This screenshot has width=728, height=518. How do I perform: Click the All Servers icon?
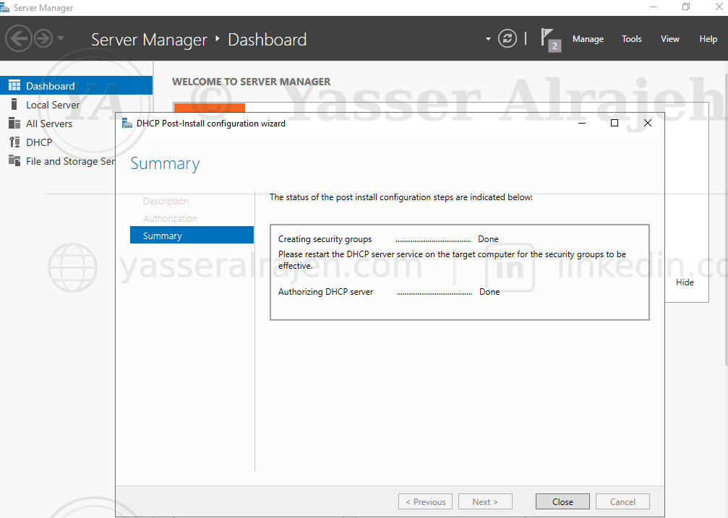pos(14,123)
